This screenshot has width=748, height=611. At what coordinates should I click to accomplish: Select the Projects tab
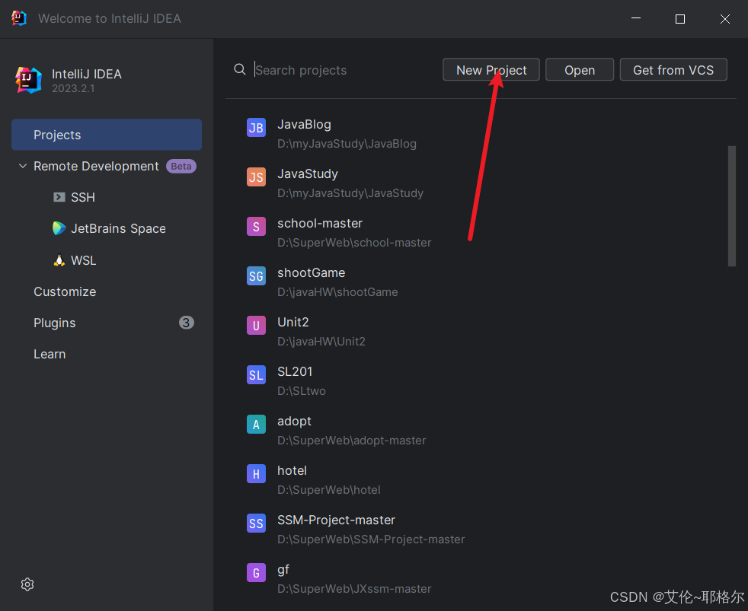[x=107, y=135]
